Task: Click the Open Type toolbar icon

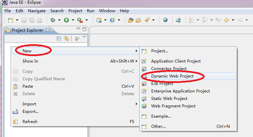Action: (x=131, y=20)
